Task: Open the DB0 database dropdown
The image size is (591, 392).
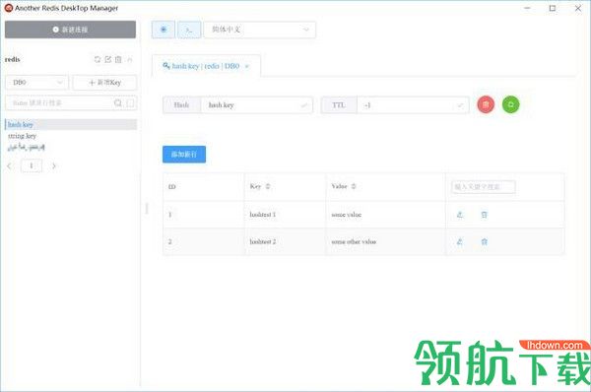Action: (x=37, y=82)
